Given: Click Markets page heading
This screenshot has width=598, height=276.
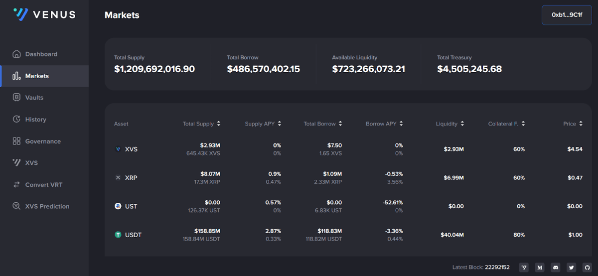Looking at the screenshot, I should tap(122, 15).
